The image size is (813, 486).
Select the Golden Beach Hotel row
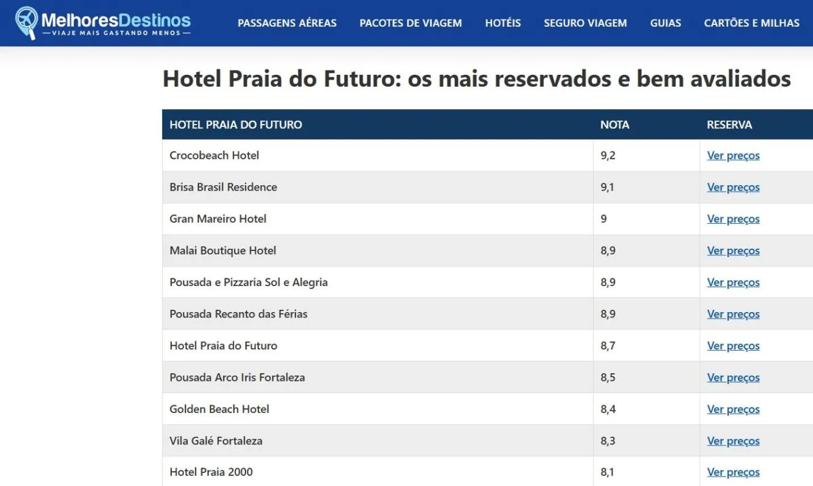pyautogui.click(x=219, y=409)
